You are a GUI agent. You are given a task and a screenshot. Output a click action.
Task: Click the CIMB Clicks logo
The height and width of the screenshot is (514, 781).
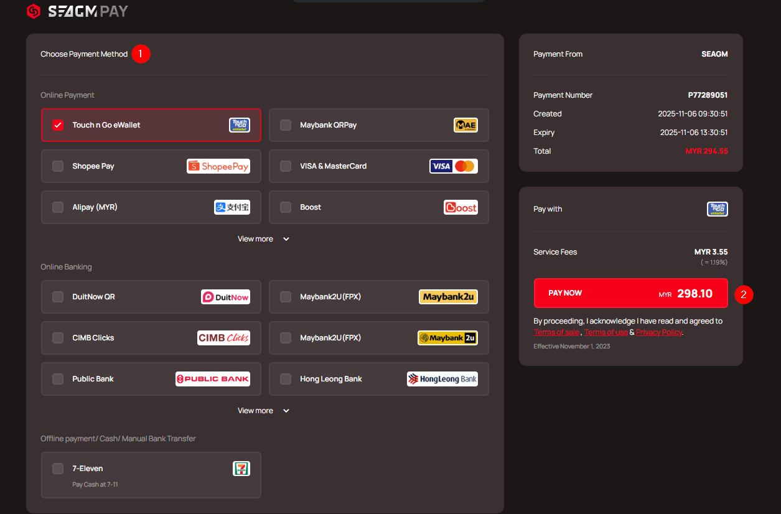click(x=223, y=338)
